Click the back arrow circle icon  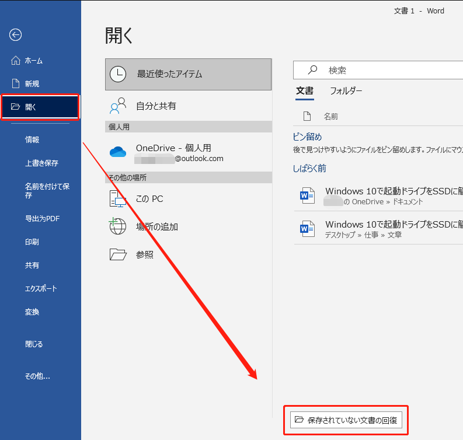click(x=15, y=35)
